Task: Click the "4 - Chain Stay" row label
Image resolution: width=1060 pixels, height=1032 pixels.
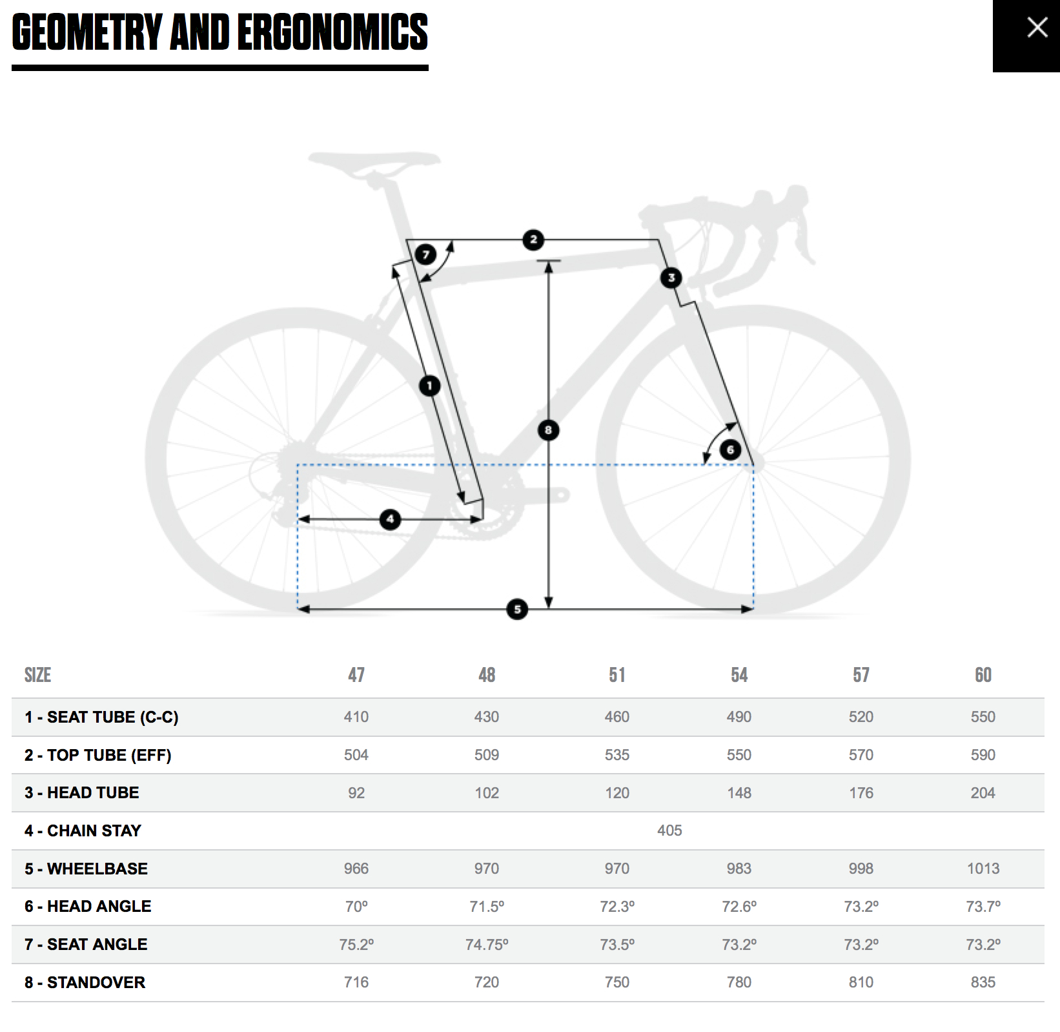Action: coord(83,831)
